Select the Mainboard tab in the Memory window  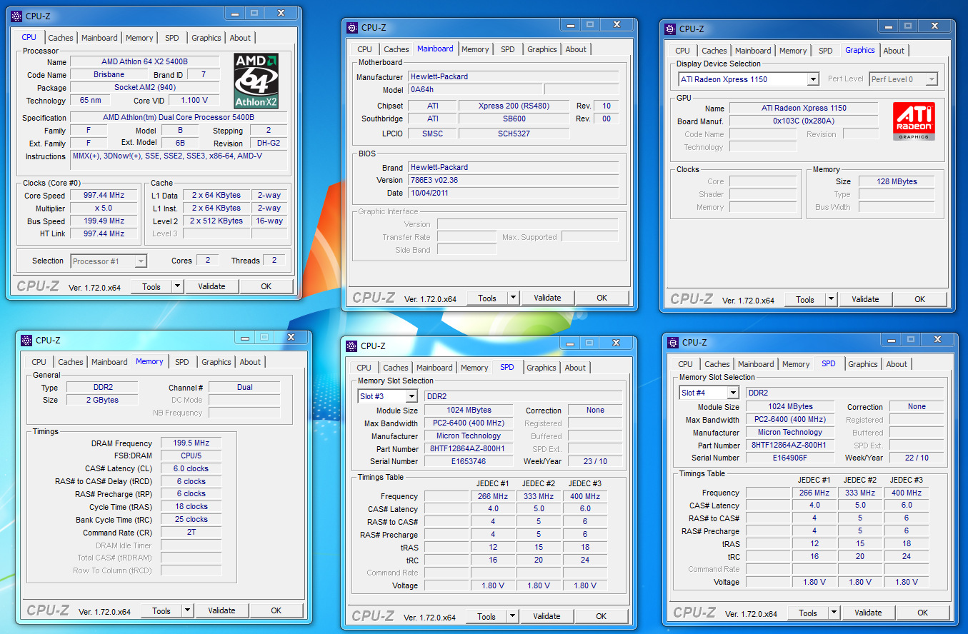109,362
